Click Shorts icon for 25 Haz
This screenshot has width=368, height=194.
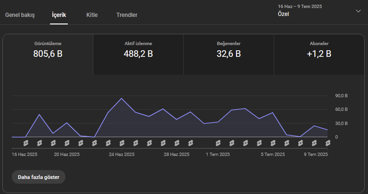click(136, 143)
